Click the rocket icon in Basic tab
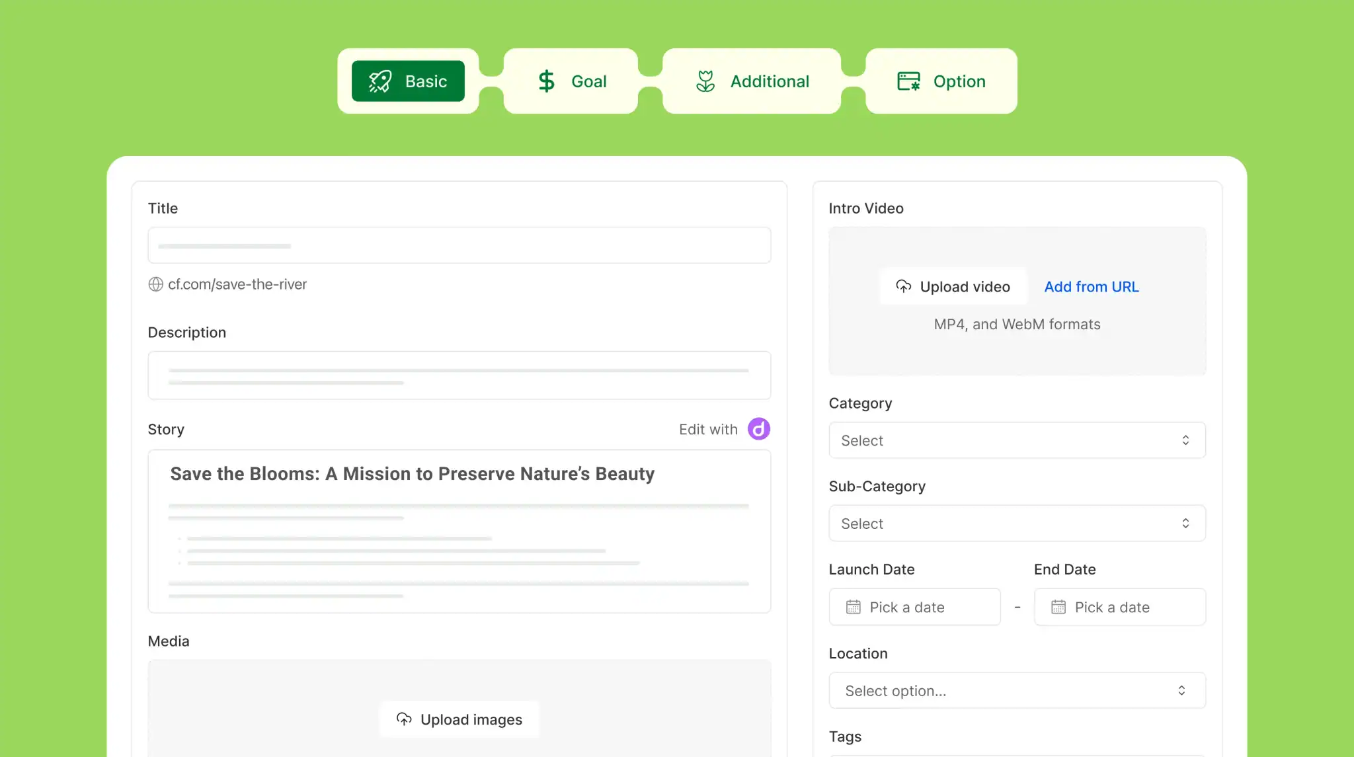This screenshot has height=757, width=1354. 380,81
